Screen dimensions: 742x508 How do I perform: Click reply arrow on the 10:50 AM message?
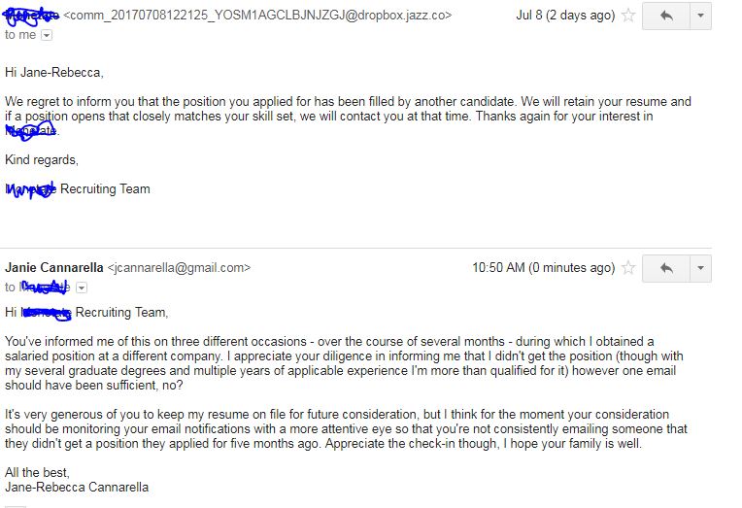(666, 268)
